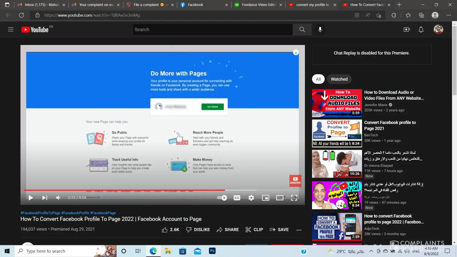Mute the video volume
The width and height of the screenshot is (457, 257).
tap(58, 198)
